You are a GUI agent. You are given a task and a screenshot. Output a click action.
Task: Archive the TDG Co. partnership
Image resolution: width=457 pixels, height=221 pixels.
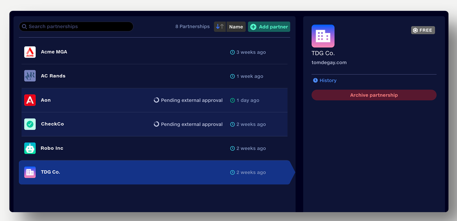coord(374,95)
